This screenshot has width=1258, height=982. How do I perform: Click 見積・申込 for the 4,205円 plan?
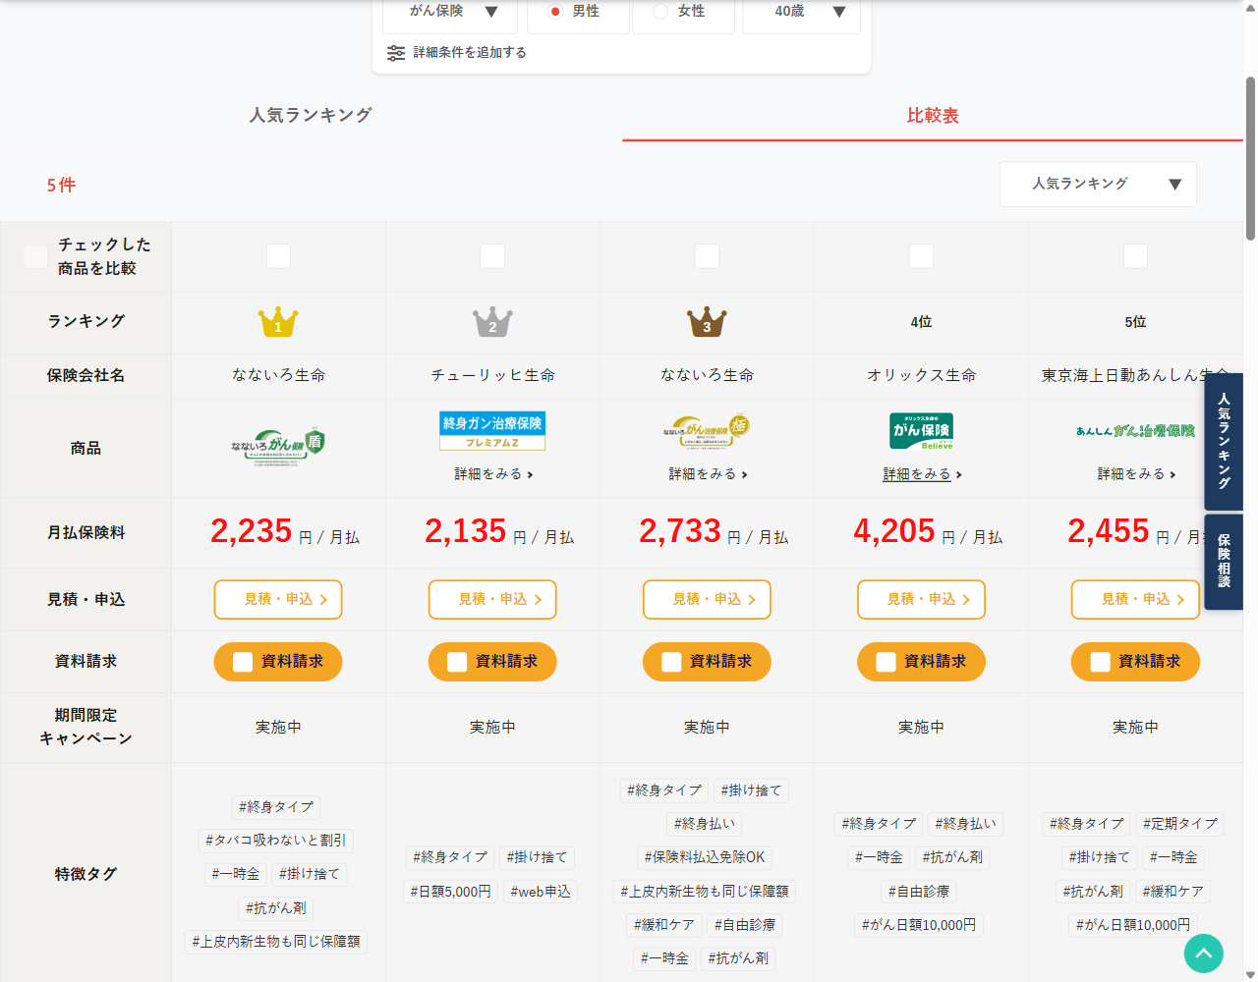pos(921,599)
